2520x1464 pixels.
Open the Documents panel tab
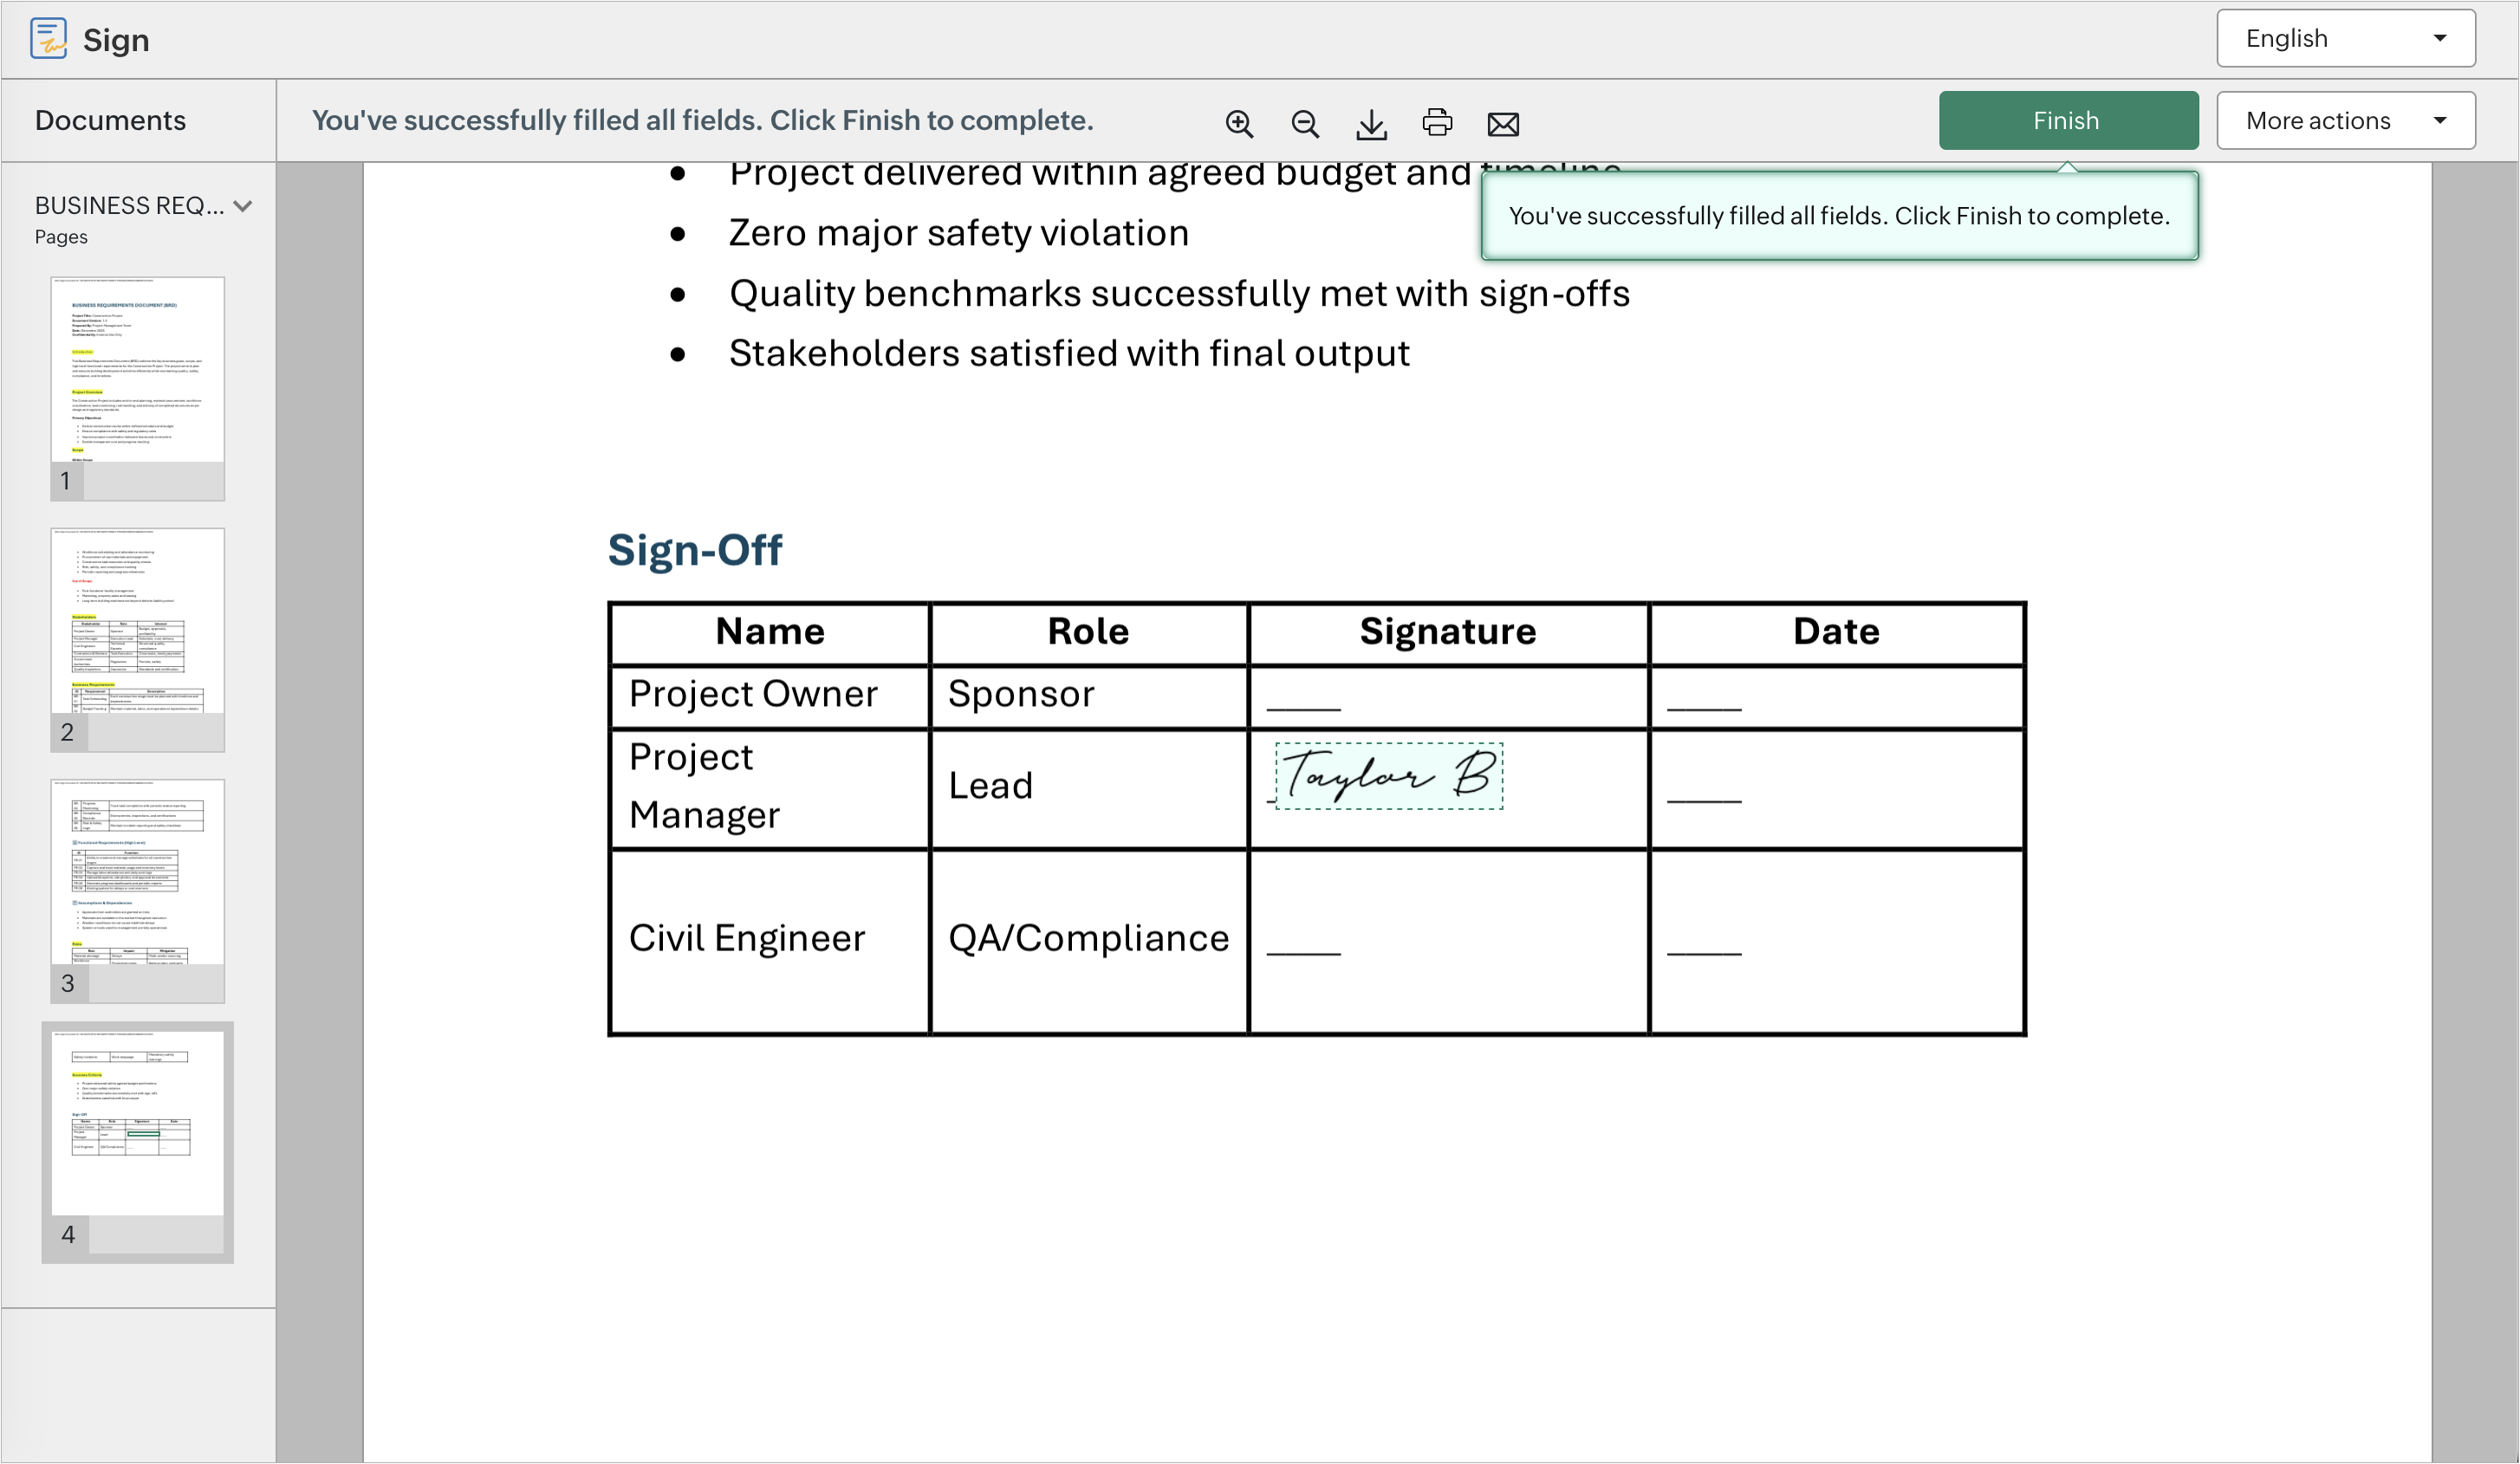click(x=110, y=120)
